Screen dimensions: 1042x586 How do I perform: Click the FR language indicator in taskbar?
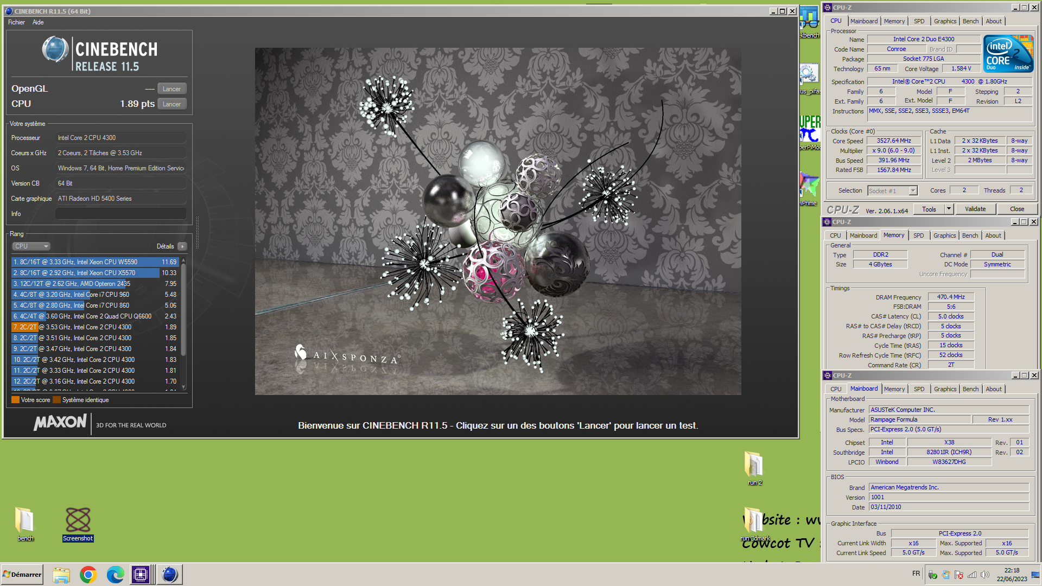click(x=916, y=574)
